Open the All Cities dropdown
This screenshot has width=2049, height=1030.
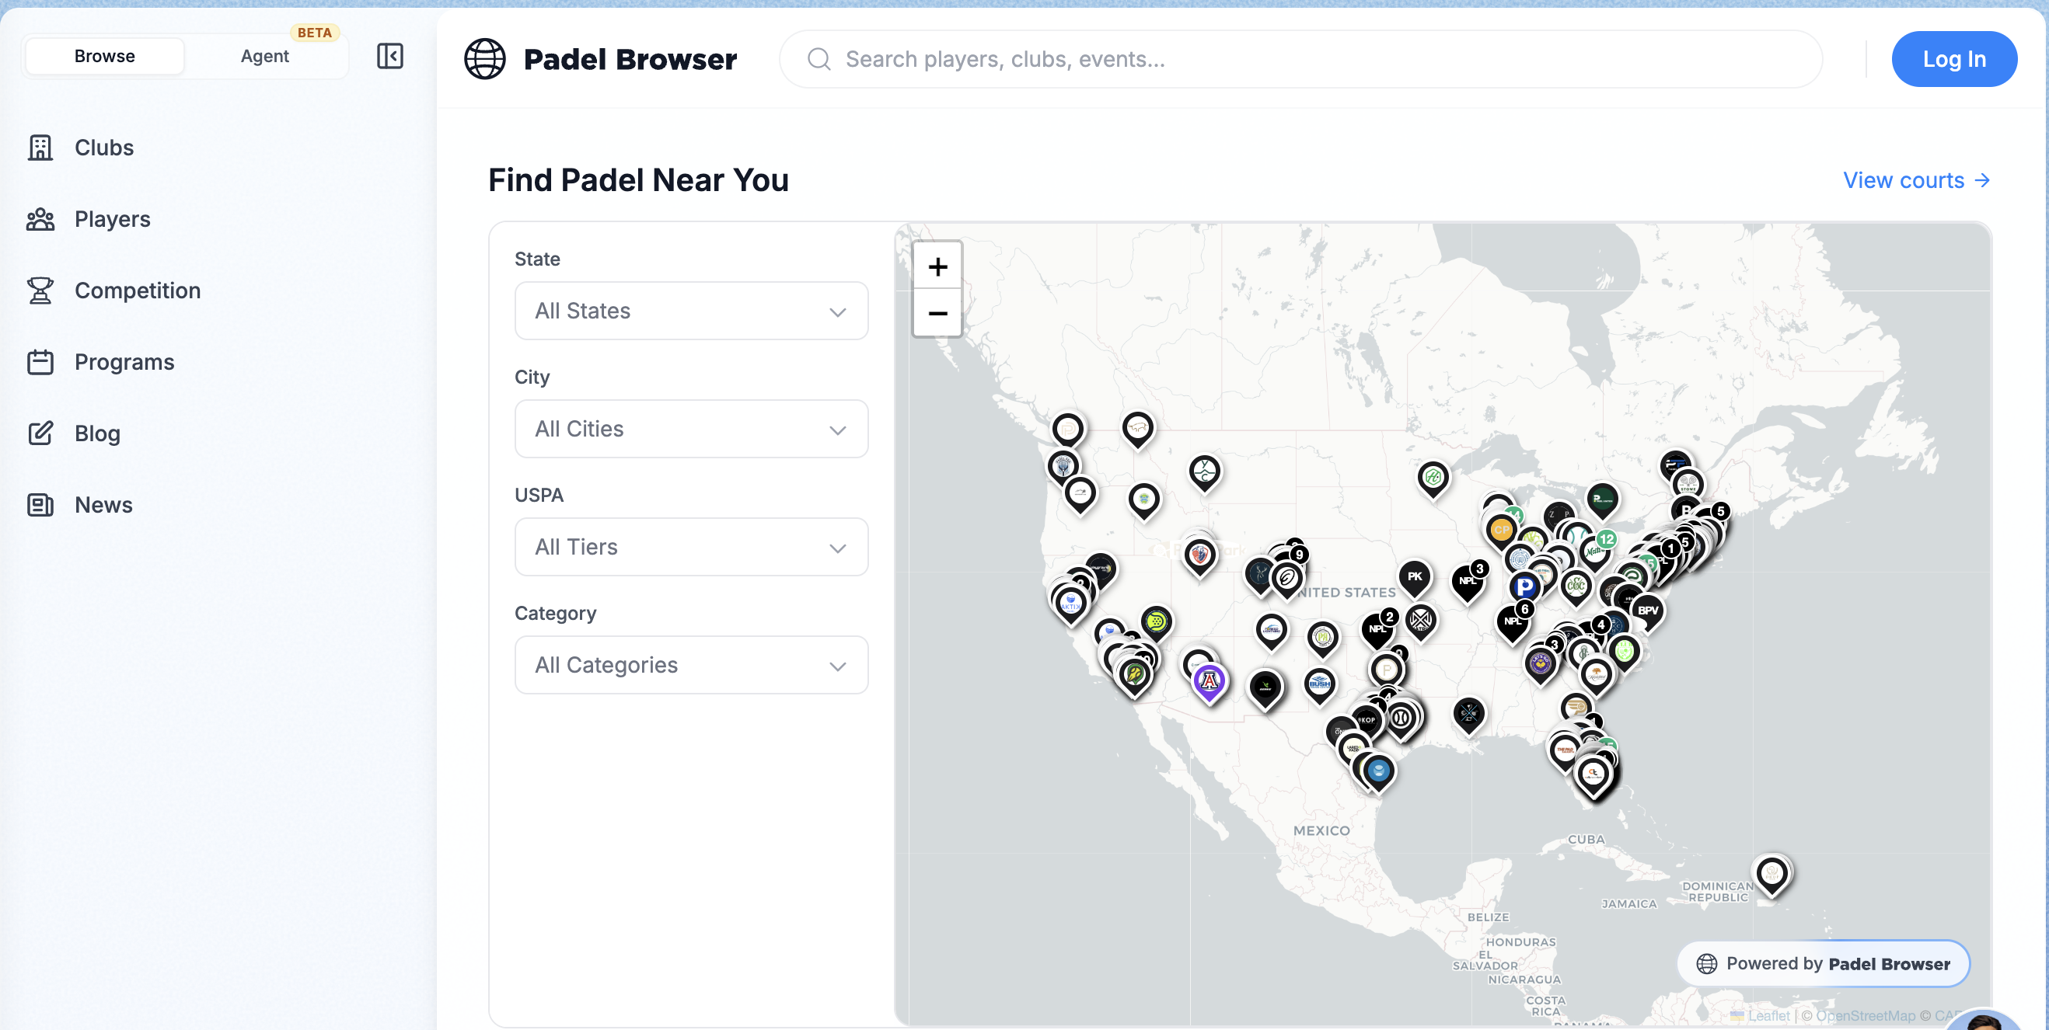[x=691, y=429]
